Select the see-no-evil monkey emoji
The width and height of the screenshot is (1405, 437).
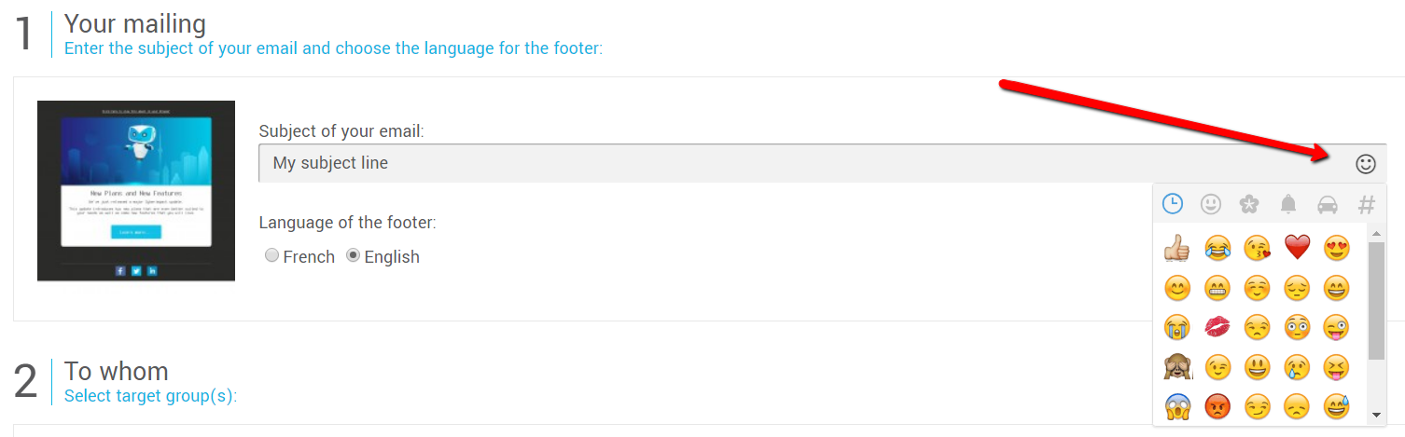pyautogui.click(x=1177, y=367)
